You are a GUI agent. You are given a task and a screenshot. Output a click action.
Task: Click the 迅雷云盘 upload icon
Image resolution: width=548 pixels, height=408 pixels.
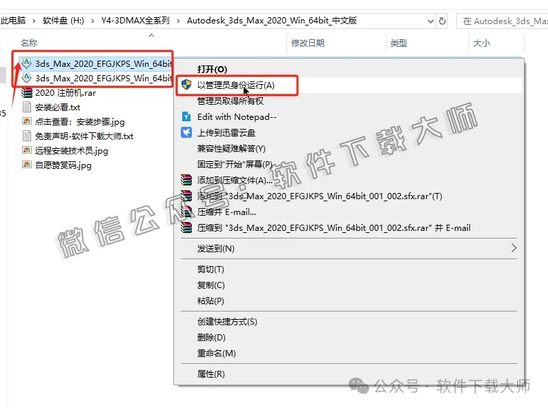coord(186,132)
